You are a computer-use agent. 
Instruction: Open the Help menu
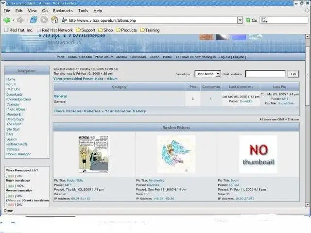coord(98,11)
